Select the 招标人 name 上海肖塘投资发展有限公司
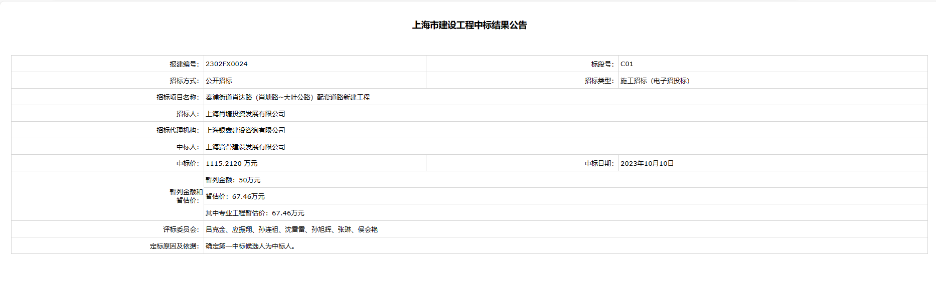This screenshot has height=283, width=936. pyautogui.click(x=245, y=114)
